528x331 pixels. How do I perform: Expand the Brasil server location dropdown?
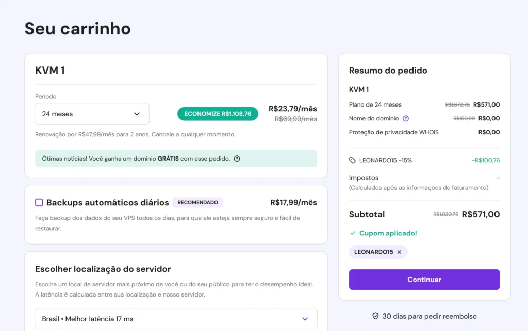pyautogui.click(x=176, y=319)
